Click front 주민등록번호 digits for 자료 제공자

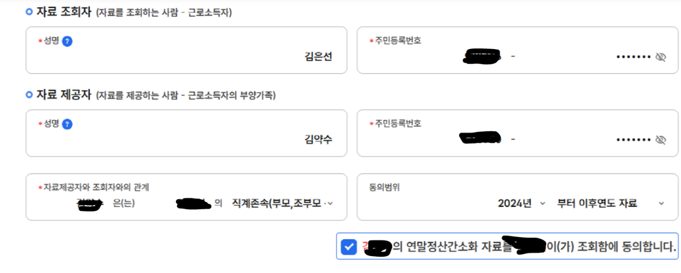click(x=481, y=138)
